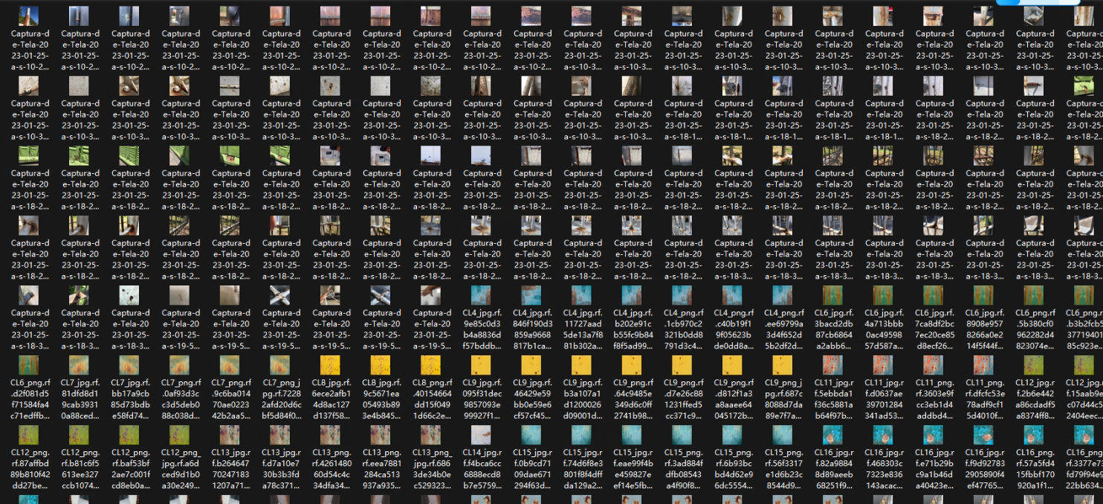Screen dimensions: 1103x504
Task: Click file name CL16_jpg.rf.468303c
Action: [x=884, y=469]
